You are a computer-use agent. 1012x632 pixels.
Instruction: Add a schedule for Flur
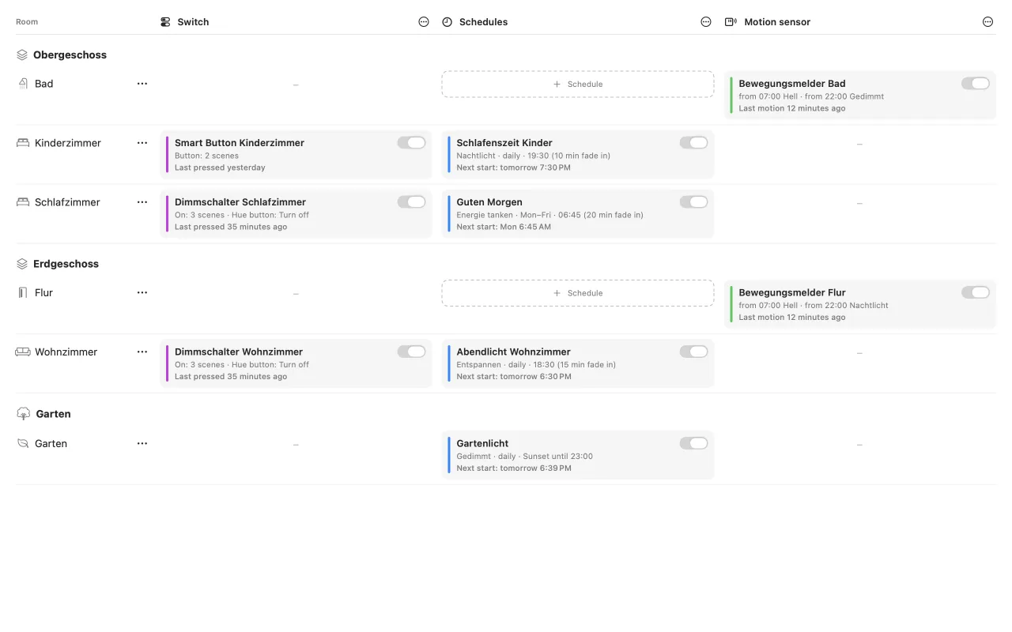pos(578,293)
